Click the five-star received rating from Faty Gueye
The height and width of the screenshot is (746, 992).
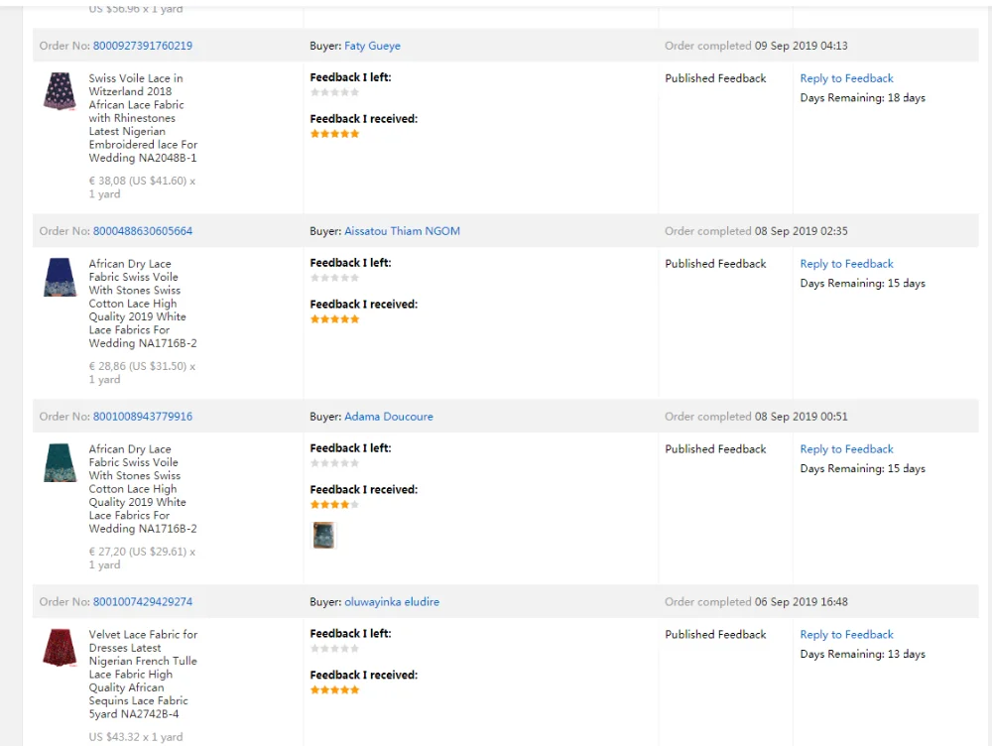click(334, 134)
